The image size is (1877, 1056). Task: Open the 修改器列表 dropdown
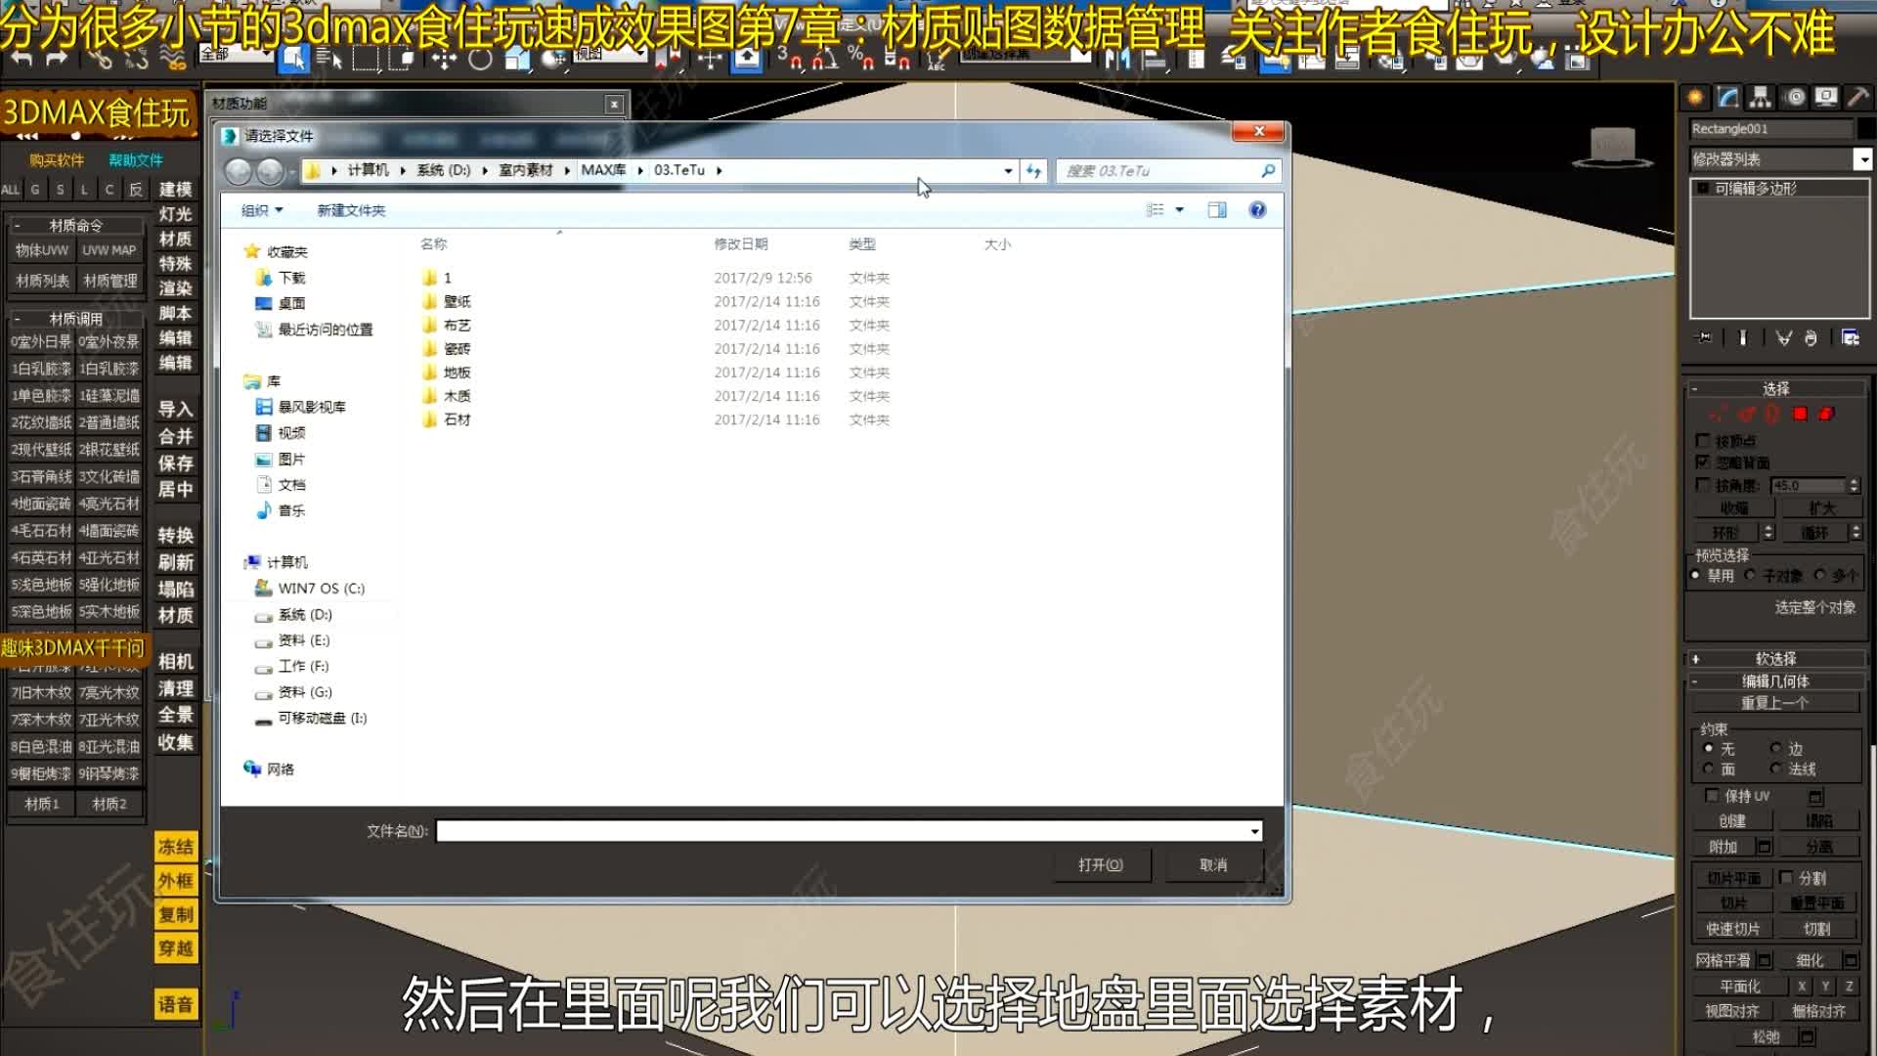pyautogui.click(x=1862, y=158)
